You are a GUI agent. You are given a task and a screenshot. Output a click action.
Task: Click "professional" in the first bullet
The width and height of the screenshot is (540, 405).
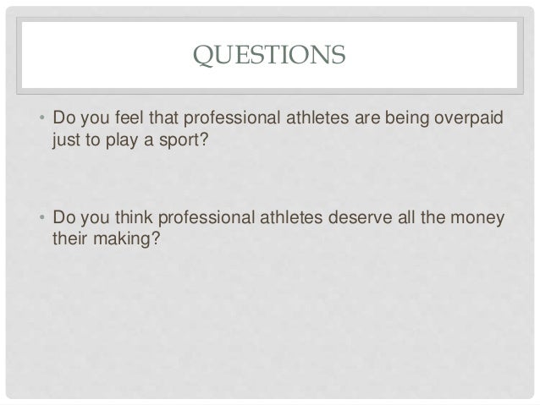coord(232,118)
